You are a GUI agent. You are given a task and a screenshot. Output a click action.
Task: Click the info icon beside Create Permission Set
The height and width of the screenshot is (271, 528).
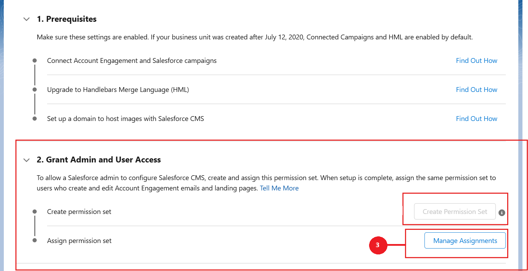502,213
